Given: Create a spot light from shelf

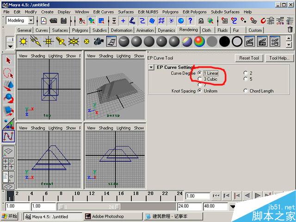Looking at the screenshot, I should click(x=61, y=41).
